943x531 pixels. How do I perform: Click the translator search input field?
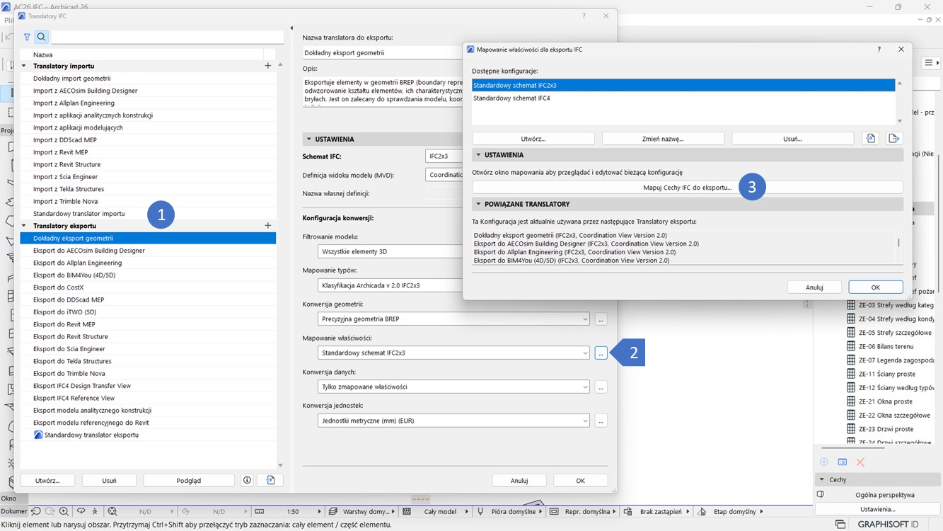click(167, 37)
